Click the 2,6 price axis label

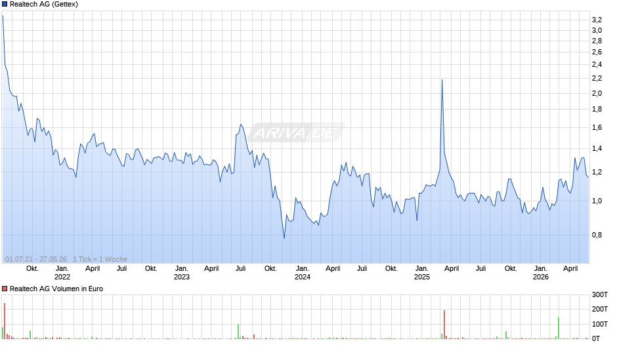[597, 52]
